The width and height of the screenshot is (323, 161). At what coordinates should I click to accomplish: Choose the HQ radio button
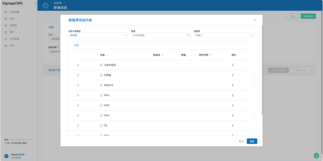78,125
